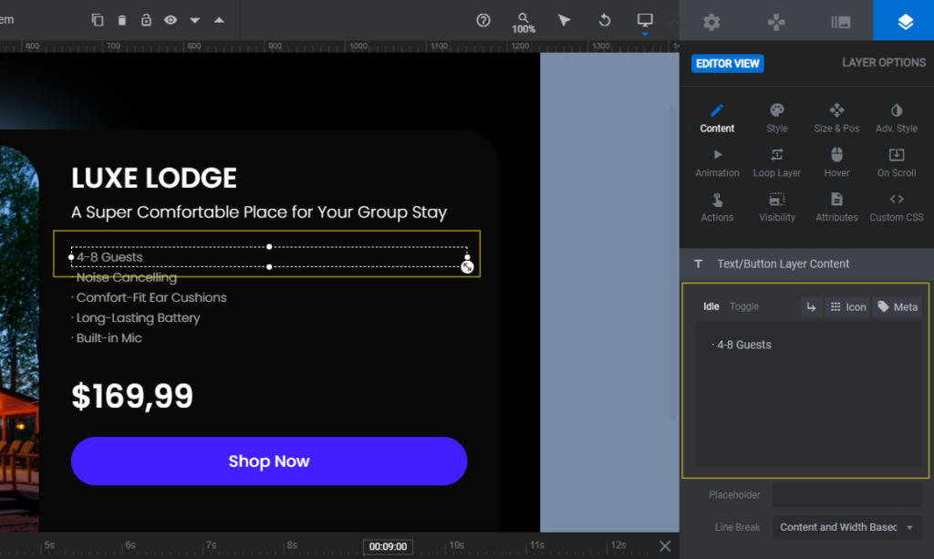934x559 pixels.
Task: Open the Custom CSS tab
Action: (896, 208)
